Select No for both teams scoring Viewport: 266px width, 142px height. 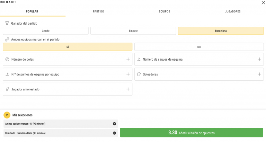click(x=199, y=47)
